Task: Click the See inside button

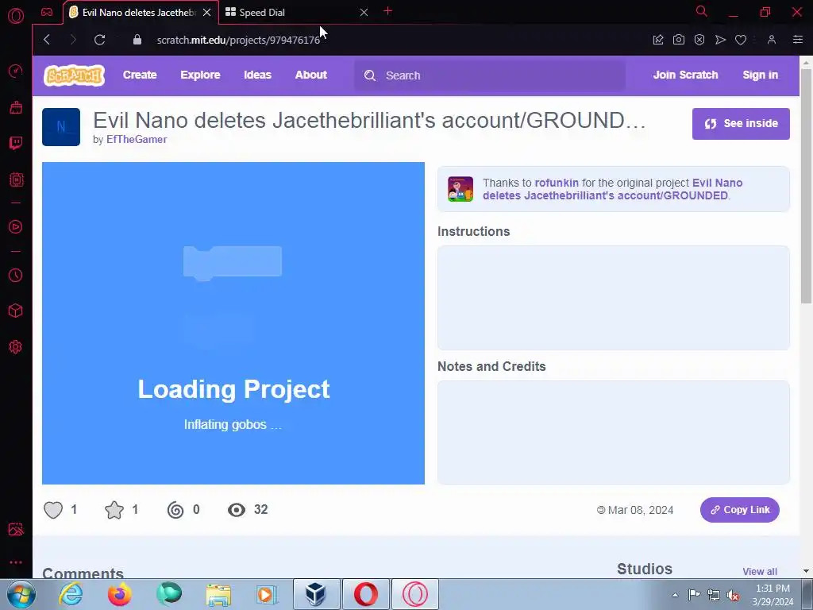Action: (x=741, y=123)
